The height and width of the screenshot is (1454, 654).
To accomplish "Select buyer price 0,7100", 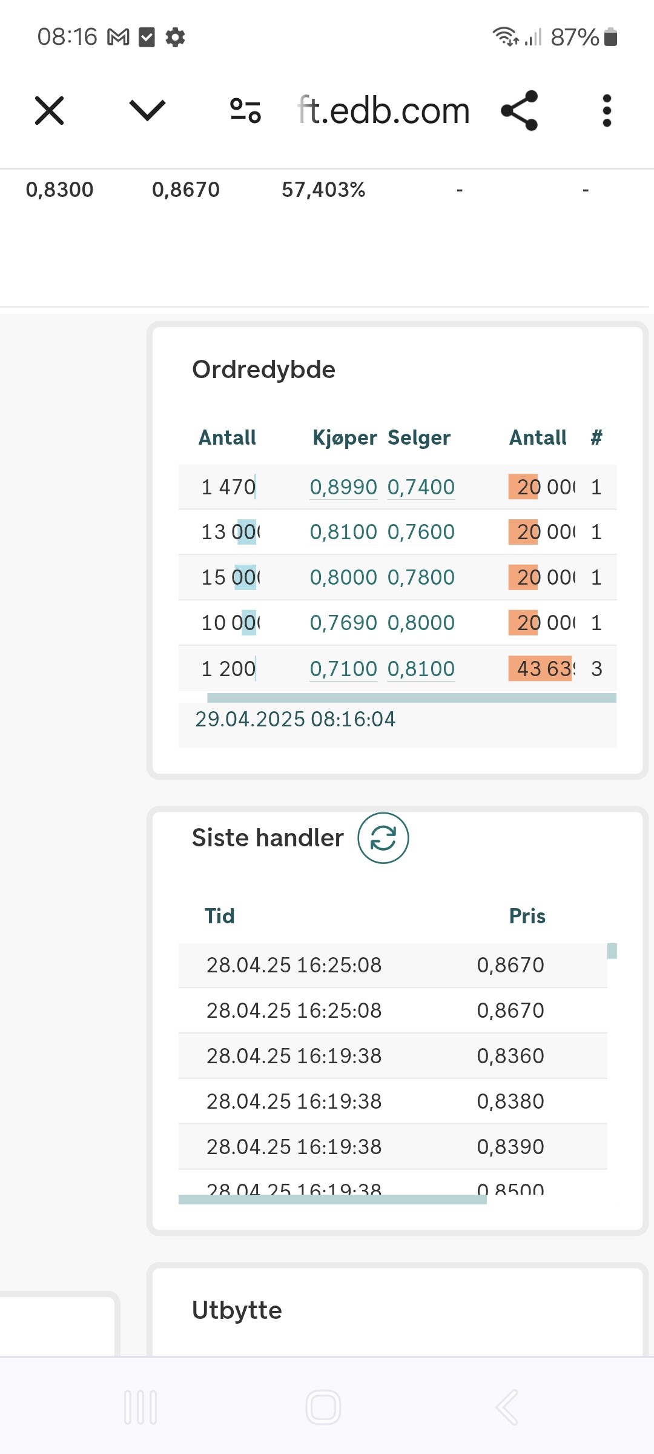I will [343, 669].
